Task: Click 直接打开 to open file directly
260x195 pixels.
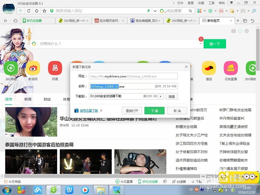Action: tap(132, 110)
